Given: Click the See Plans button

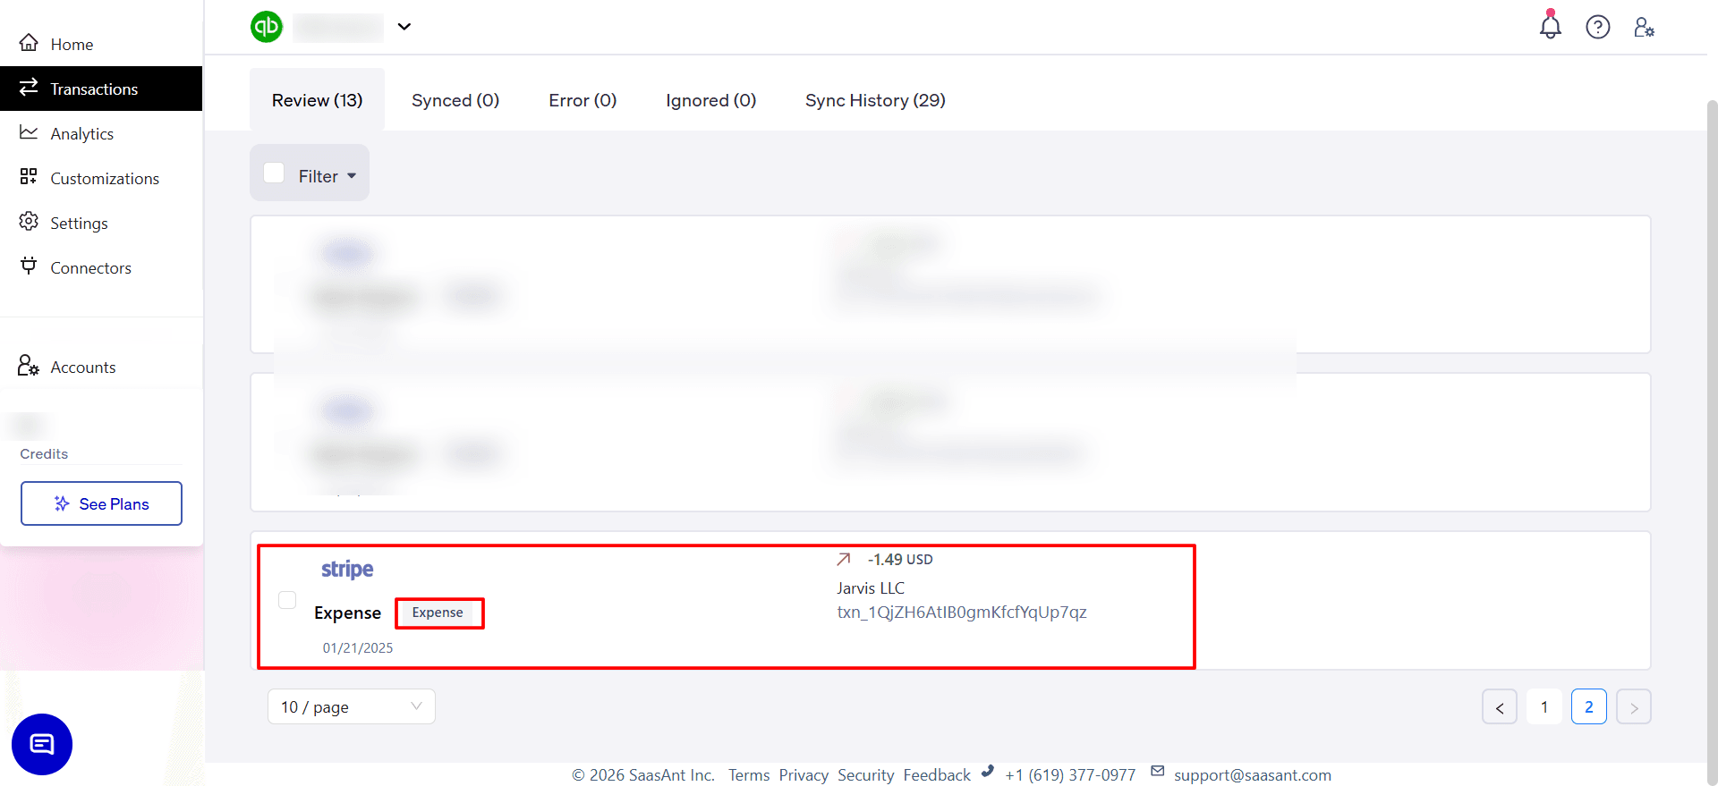Looking at the screenshot, I should [101, 503].
